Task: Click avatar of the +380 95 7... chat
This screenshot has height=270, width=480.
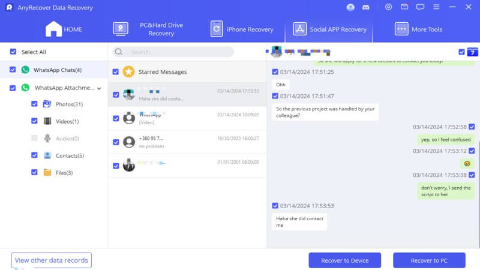Action: [129, 142]
